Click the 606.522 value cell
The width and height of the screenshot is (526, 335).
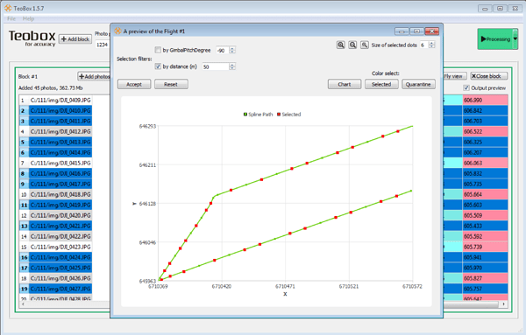click(485, 131)
